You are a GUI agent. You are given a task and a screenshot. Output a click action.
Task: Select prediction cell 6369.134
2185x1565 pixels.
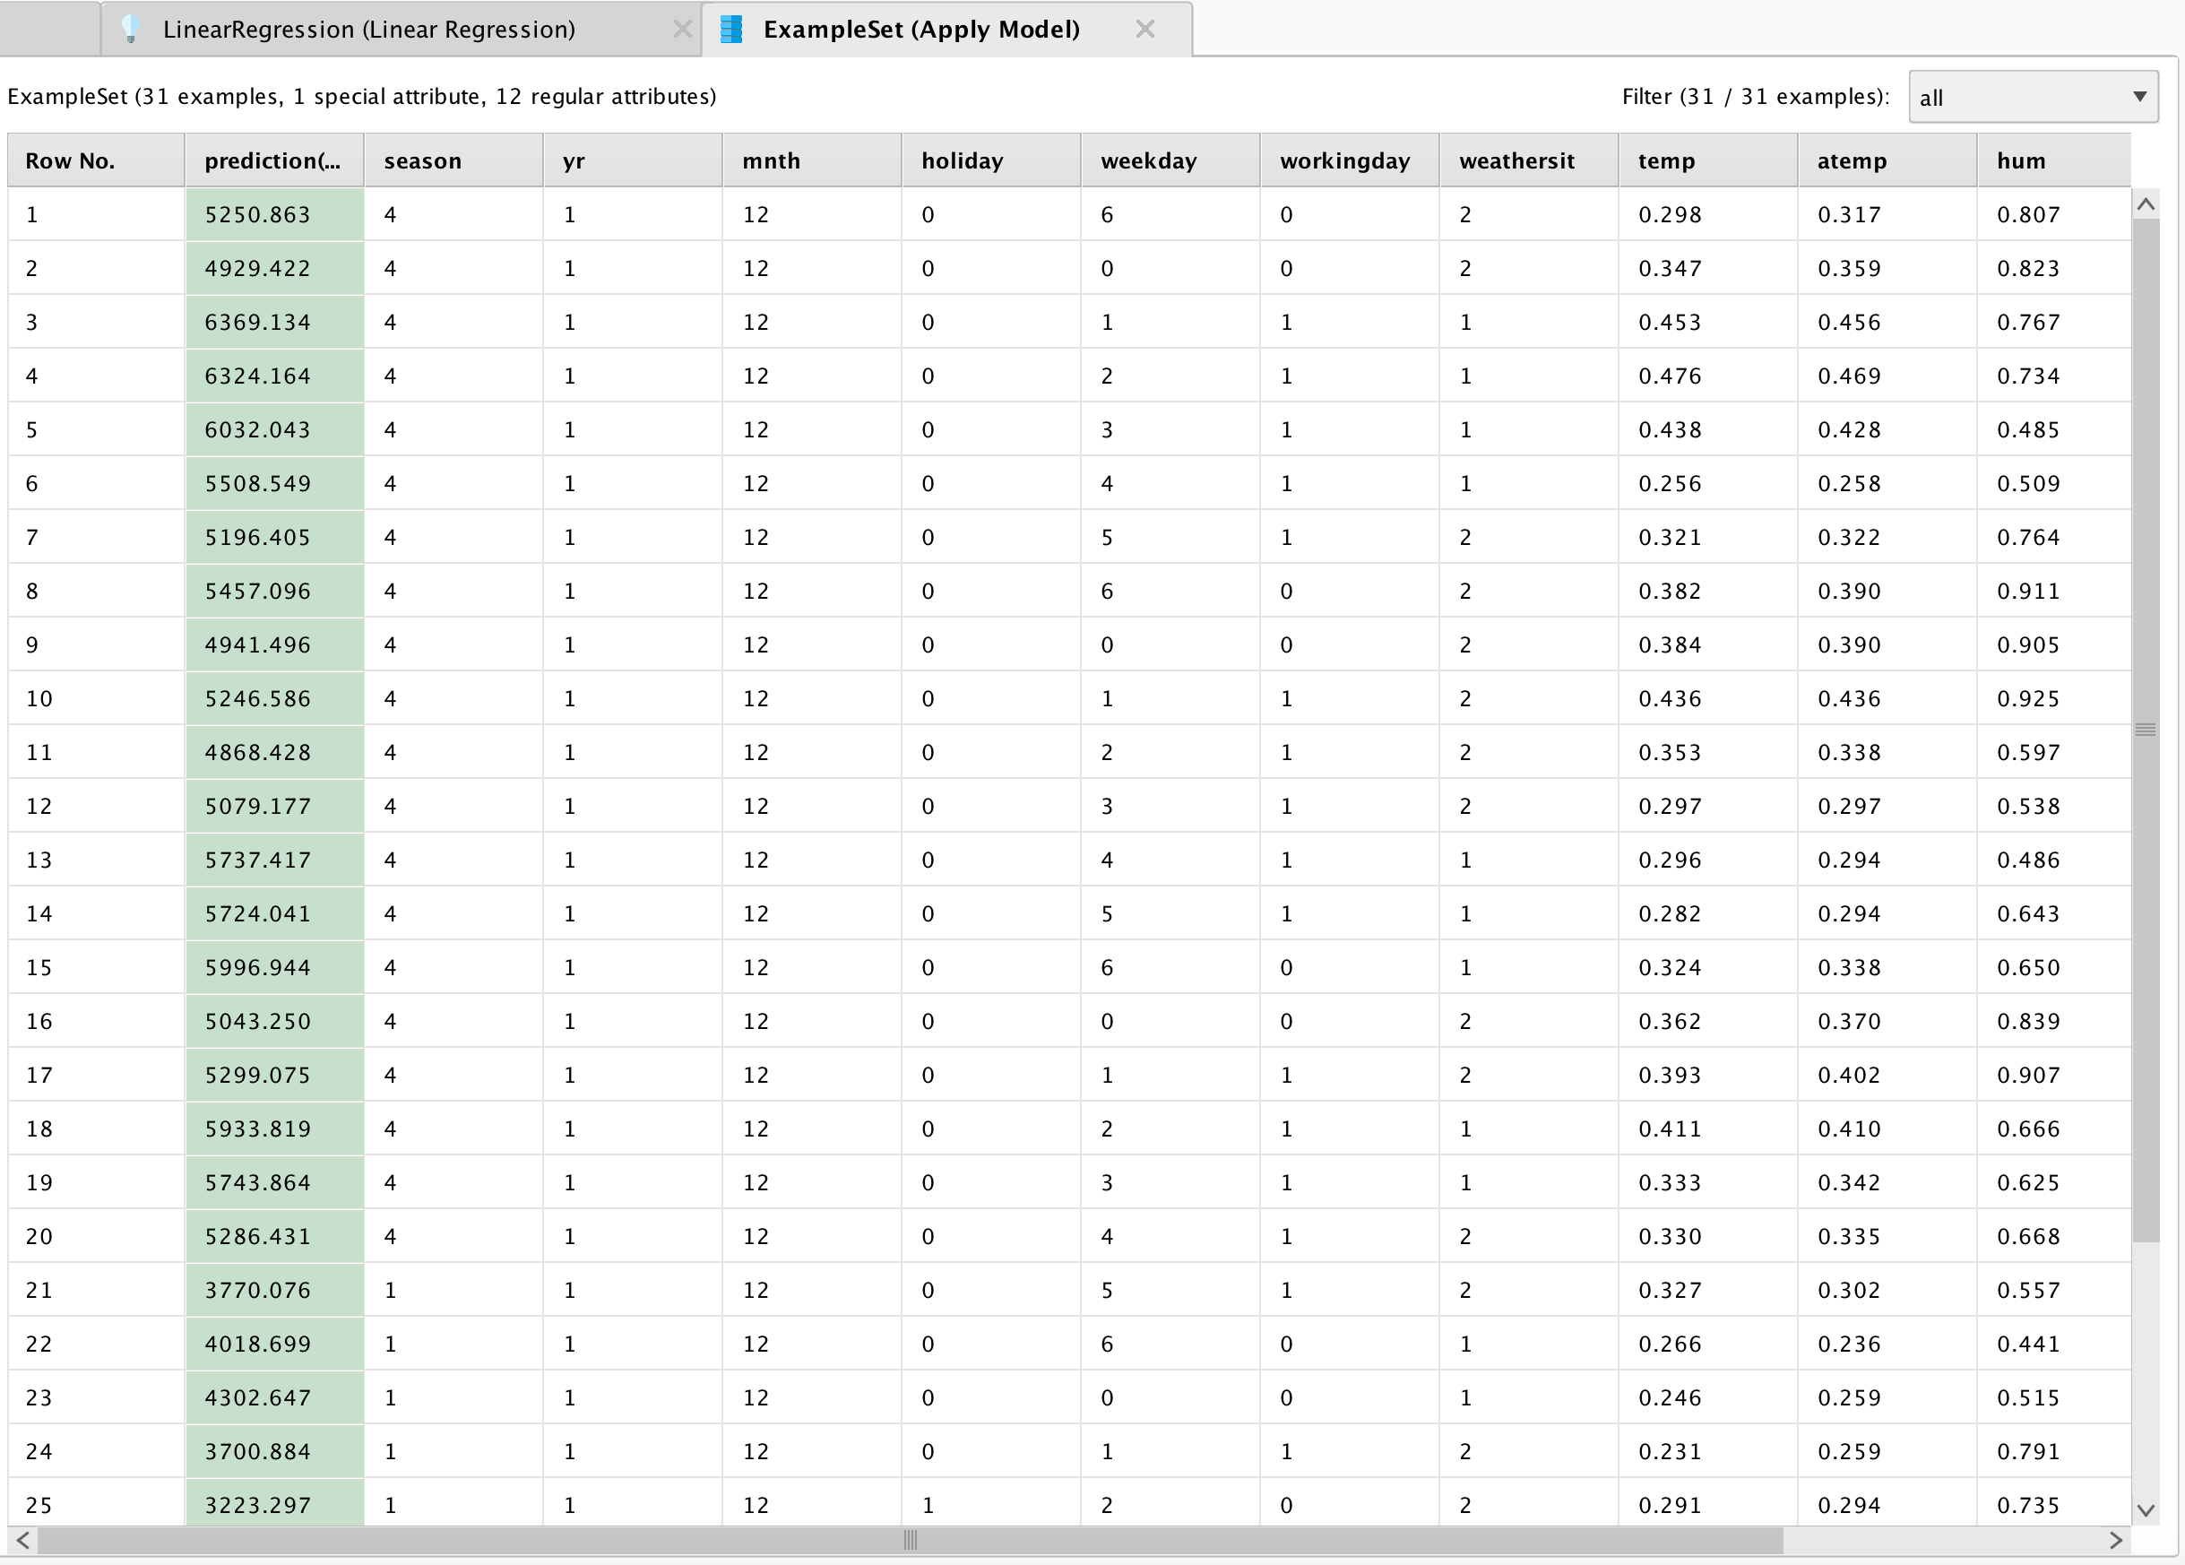point(275,322)
